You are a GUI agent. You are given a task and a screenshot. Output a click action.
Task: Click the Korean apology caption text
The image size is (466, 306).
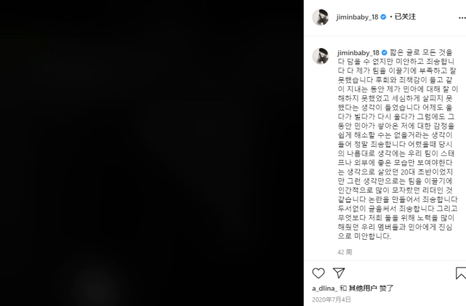[398, 145]
